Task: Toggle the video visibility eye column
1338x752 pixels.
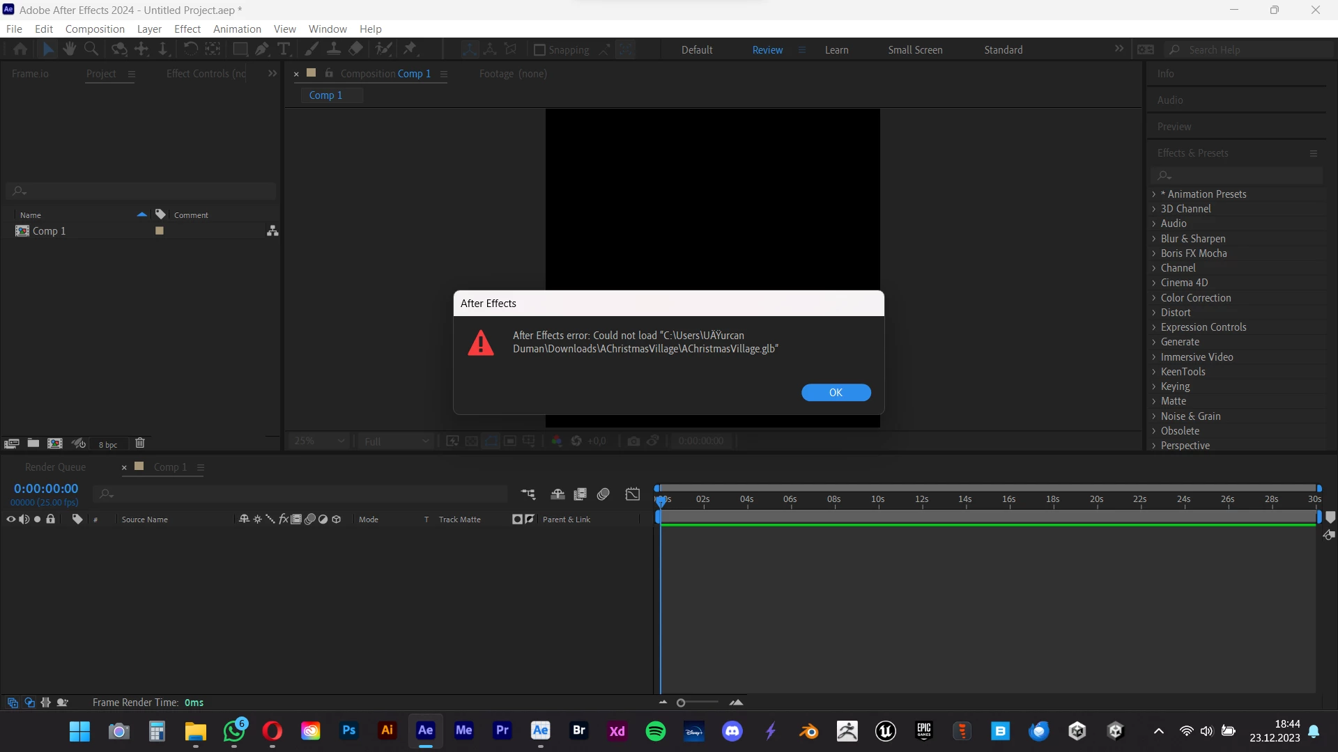Action: 10,519
